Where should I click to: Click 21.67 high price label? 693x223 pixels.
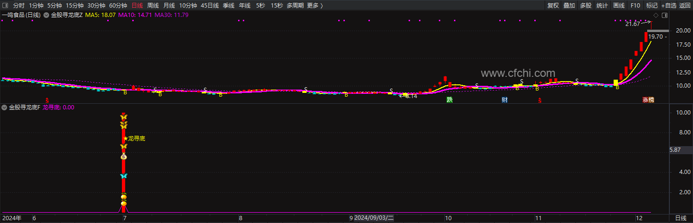tap(632, 24)
